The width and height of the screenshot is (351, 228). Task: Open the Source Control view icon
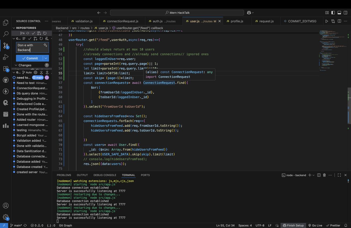[x=6, y=45]
